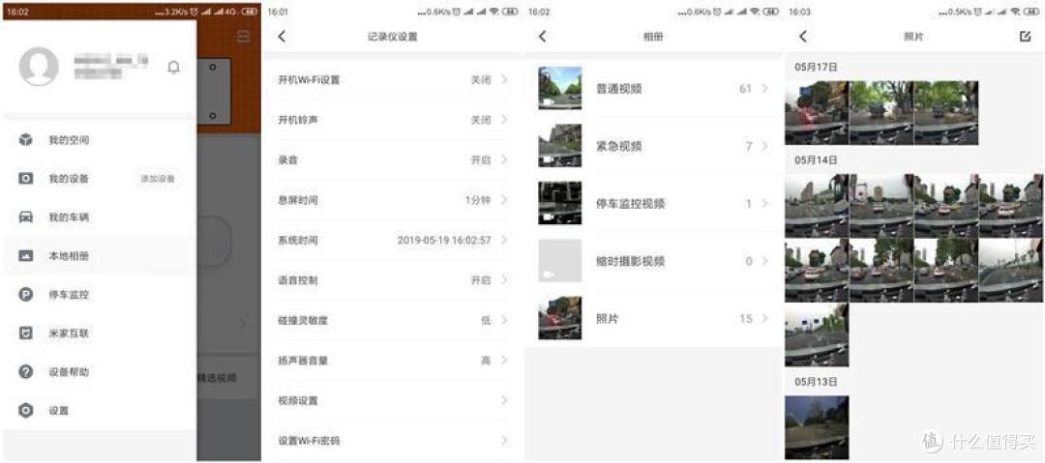Open 紧急视频 count 7 chevron
This screenshot has width=1045, height=463.
click(765, 145)
